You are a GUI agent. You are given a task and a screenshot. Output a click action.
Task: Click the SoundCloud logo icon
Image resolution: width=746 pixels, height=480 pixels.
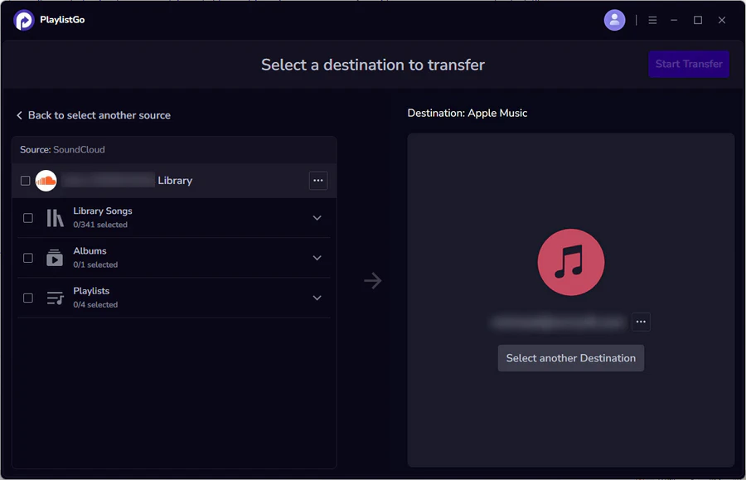46,181
